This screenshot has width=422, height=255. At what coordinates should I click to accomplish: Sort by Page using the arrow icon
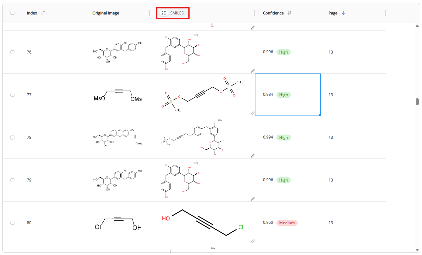[x=343, y=13]
